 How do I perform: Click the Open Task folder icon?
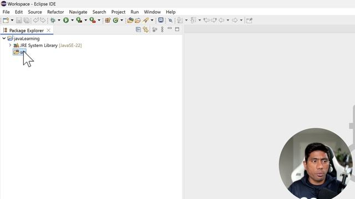[x=138, y=20]
